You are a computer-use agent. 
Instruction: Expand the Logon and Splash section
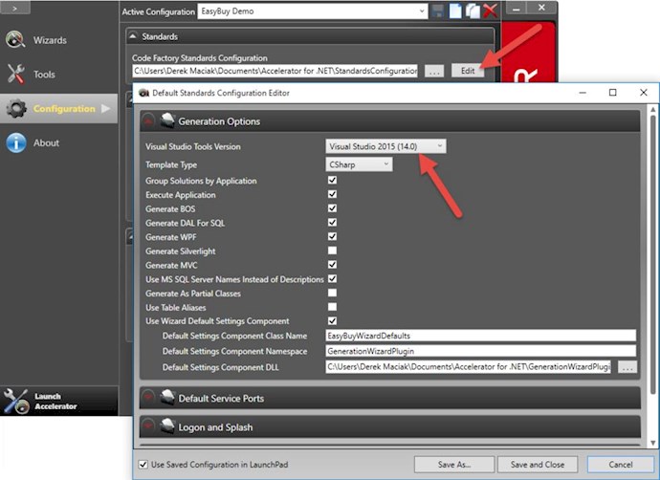pyautogui.click(x=147, y=426)
